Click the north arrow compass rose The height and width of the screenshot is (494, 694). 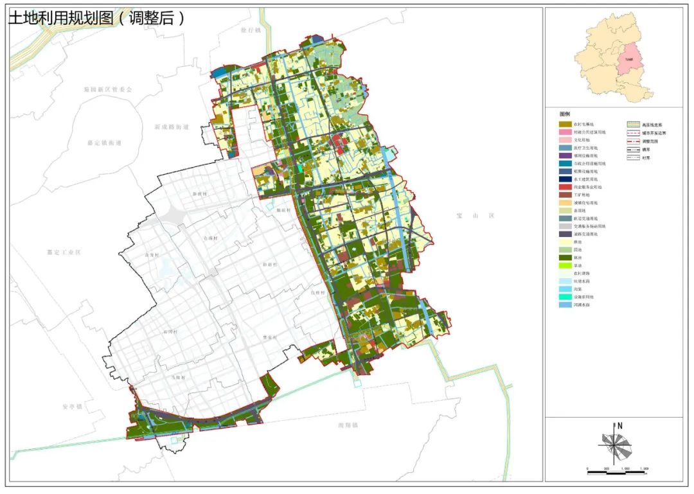click(x=616, y=442)
